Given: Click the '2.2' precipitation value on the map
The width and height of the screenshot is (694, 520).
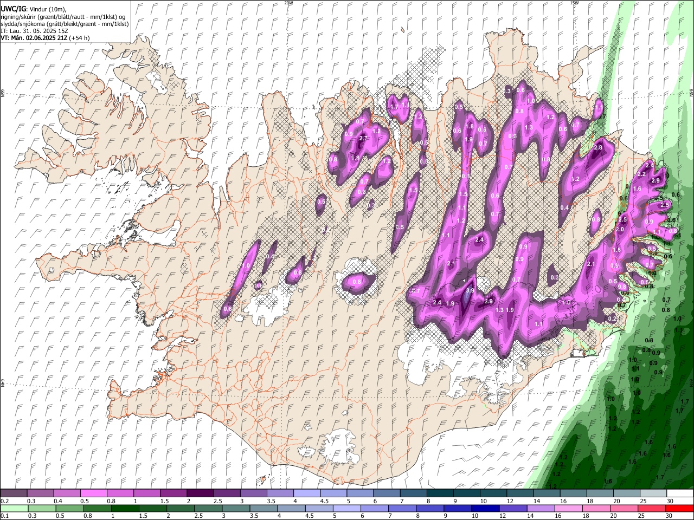Looking at the screenshot, I should pyautogui.click(x=641, y=174).
